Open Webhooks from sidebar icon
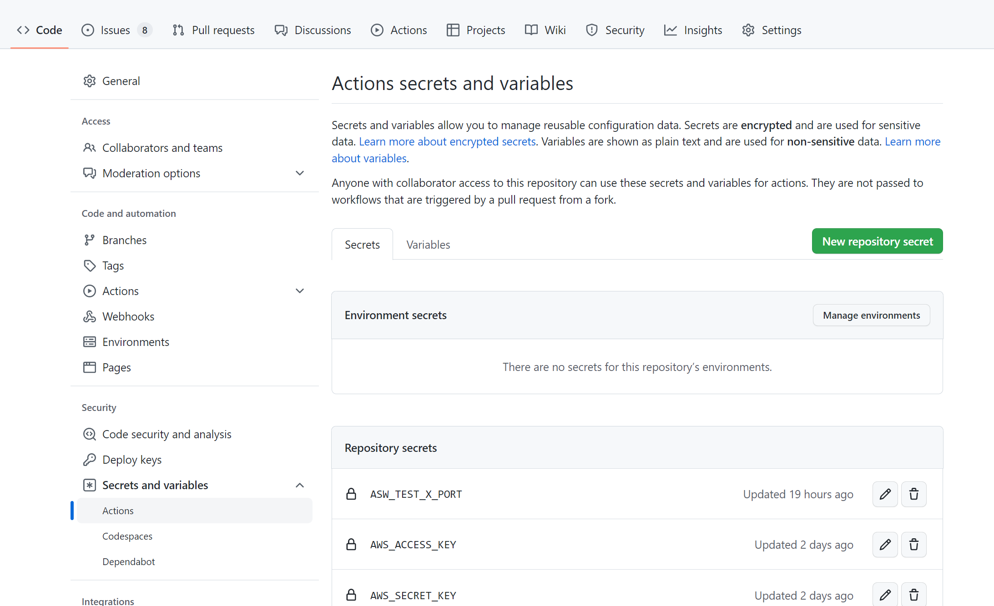This screenshot has height=606, width=994. click(x=90, y=316)
